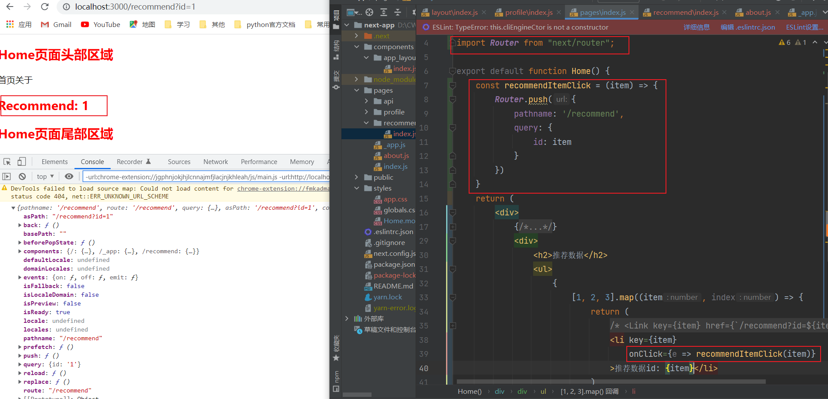The height and width of the screenshot is (399, 828).
Task: Click the DevTools inspect element picker icon
Action: coord(7,162)
